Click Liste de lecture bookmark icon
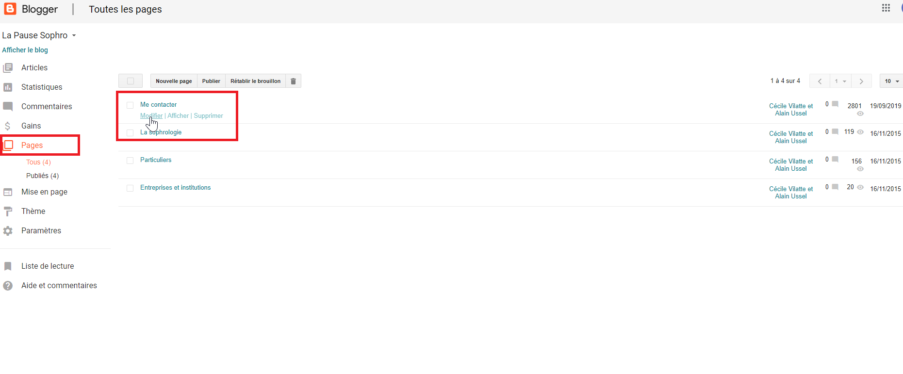 [x=8, y=266]
